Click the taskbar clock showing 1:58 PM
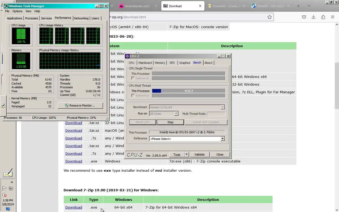This screenshot has width=339, height=212. point(7,200)
